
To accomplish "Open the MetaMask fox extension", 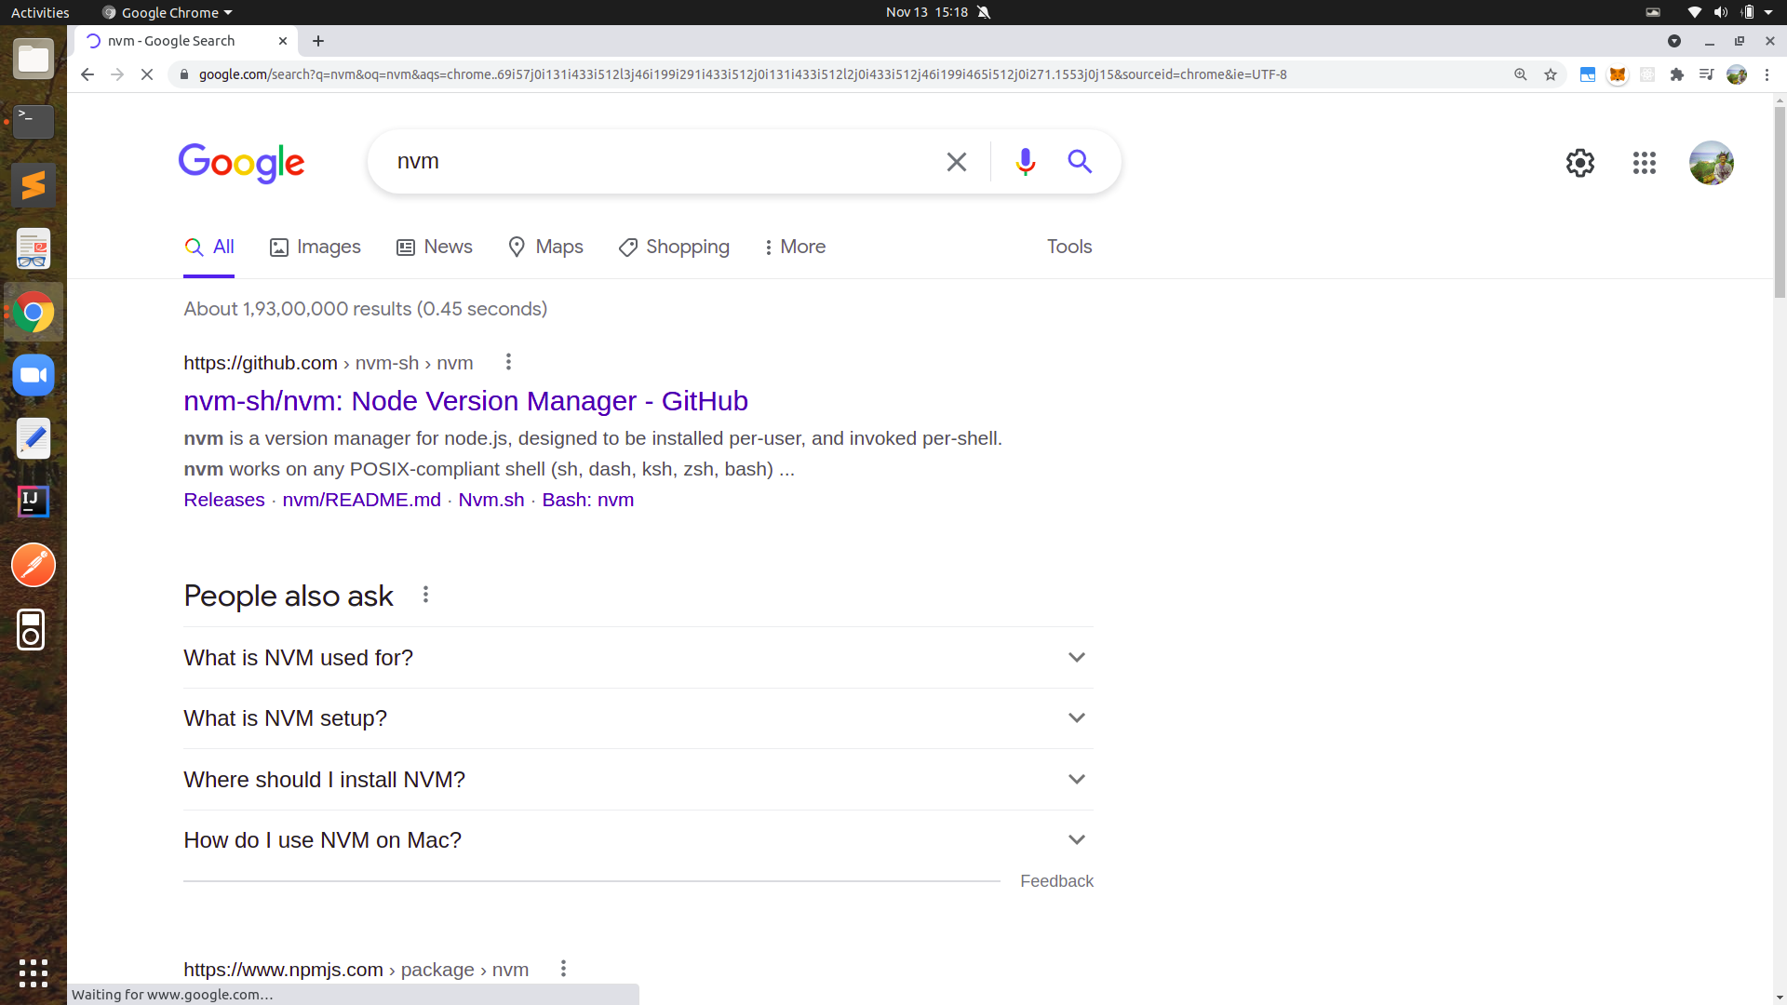I will click(1618, 74).
